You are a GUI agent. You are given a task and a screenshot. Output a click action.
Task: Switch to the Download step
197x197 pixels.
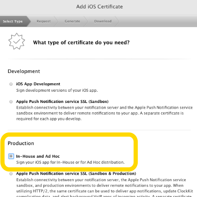pos(103,21)
